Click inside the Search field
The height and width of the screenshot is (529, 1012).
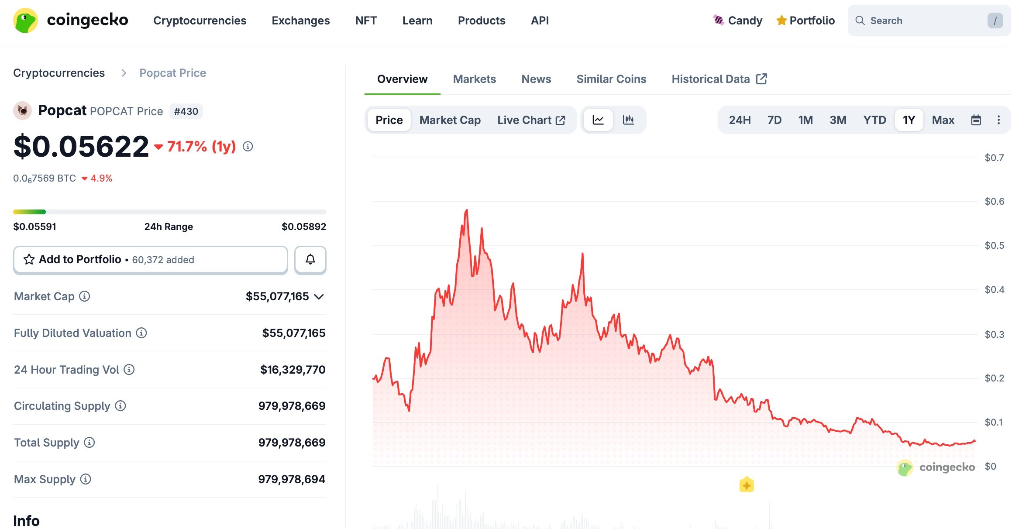coord(917,20)
